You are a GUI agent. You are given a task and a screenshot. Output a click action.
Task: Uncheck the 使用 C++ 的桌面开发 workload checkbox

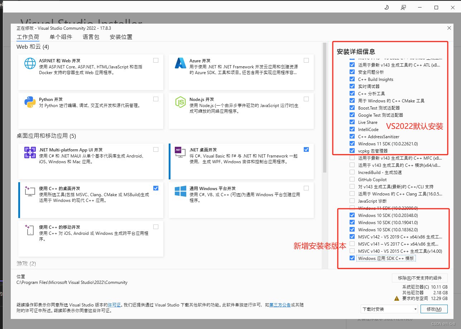(x=156, y=188)
